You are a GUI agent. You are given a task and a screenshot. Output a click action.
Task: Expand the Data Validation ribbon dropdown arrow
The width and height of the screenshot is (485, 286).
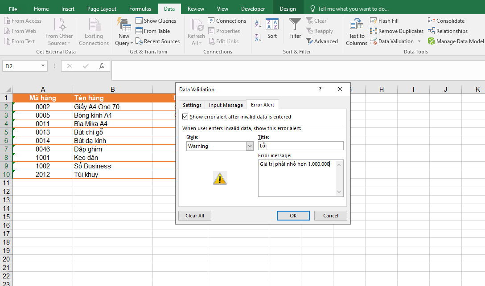click(x=419, y=41)
